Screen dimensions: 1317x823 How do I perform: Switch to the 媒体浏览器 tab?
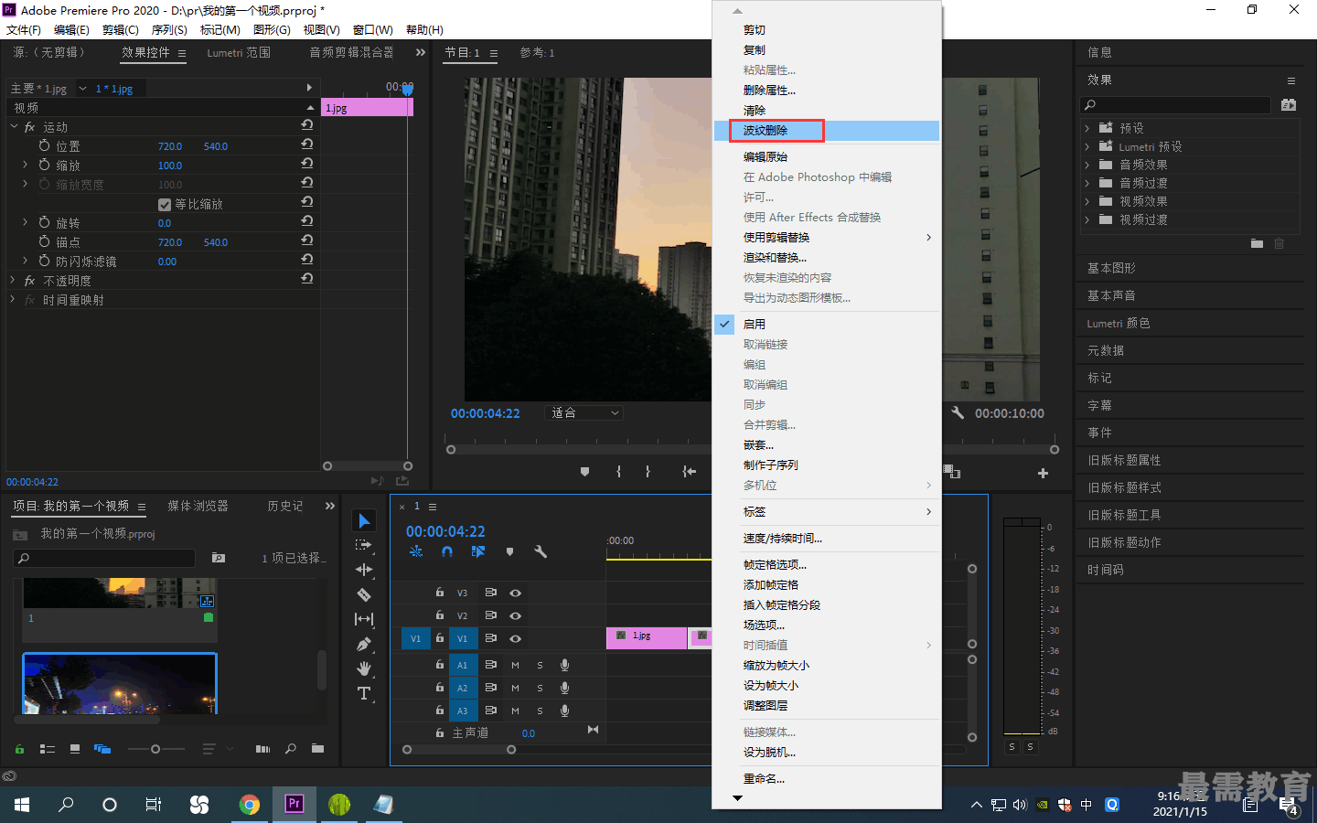[x=198, y=506]
